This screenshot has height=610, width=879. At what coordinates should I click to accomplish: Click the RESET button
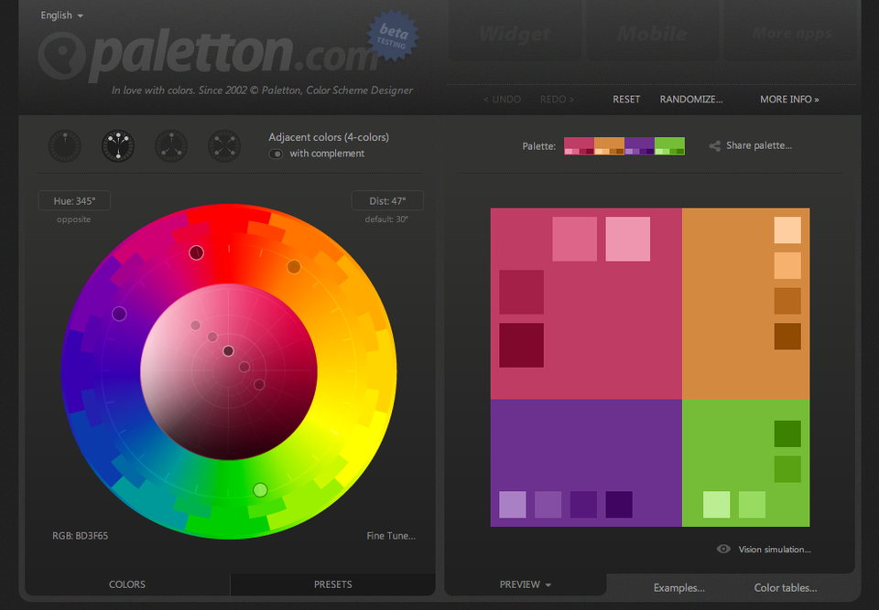point(626,99)
